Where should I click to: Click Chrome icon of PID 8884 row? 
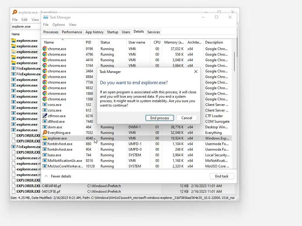pyautogui.click(x=45, y=77)
